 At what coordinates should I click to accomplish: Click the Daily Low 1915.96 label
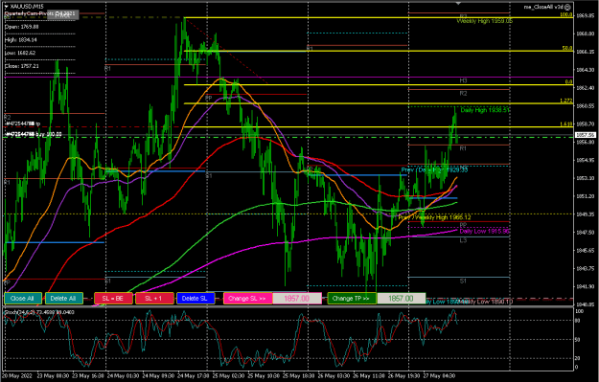[x=484, y=232]
